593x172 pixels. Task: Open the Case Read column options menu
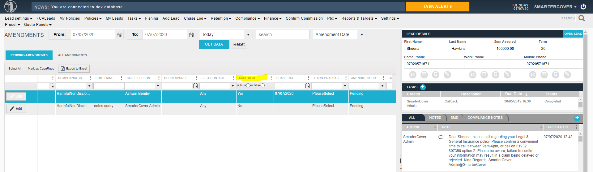pyautogui.click(x=271, y=78)
